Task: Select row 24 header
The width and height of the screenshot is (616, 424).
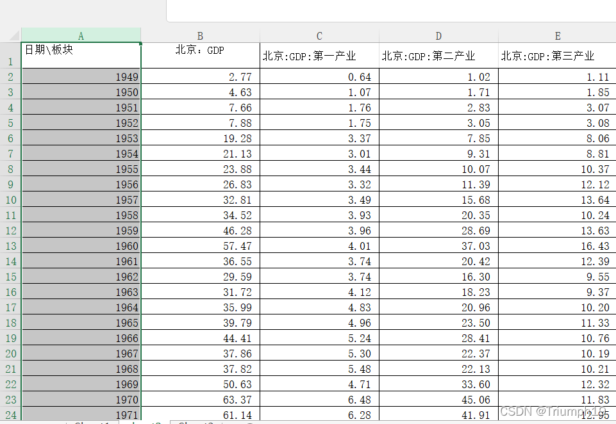Action: 11,414
